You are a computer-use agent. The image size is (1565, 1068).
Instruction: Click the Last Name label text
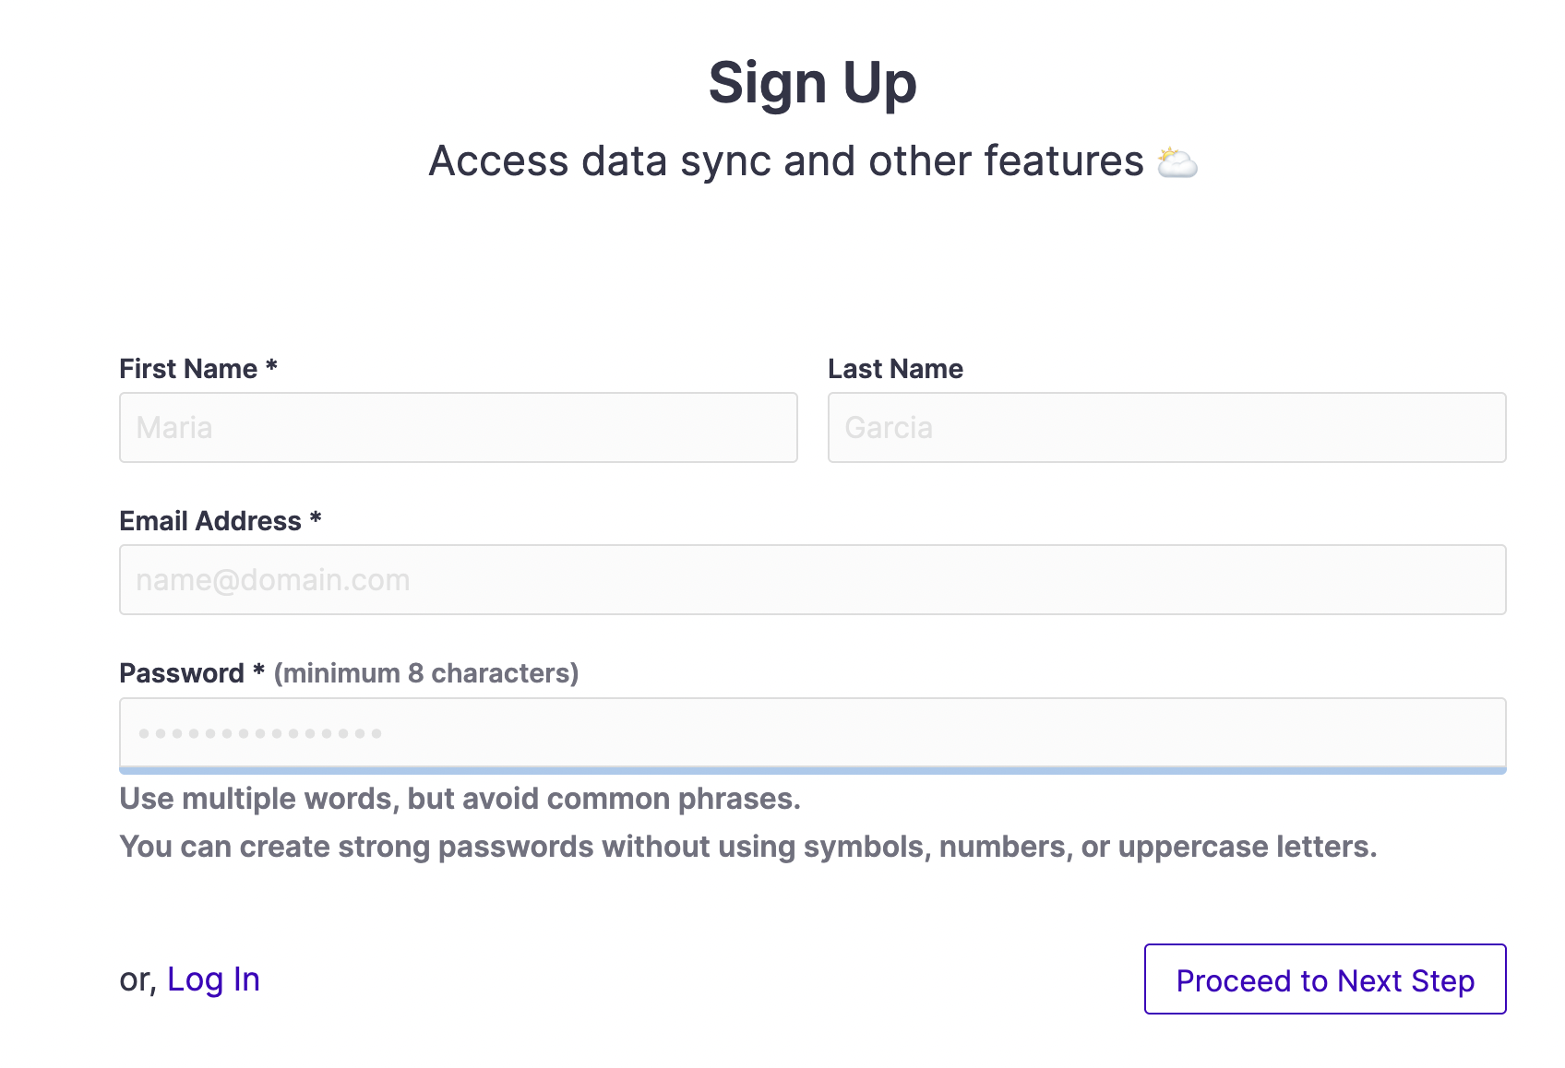895,369
